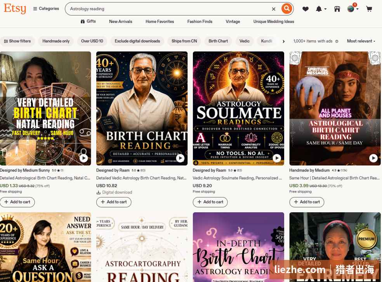Open the shopping cart icon

point(369,9)
